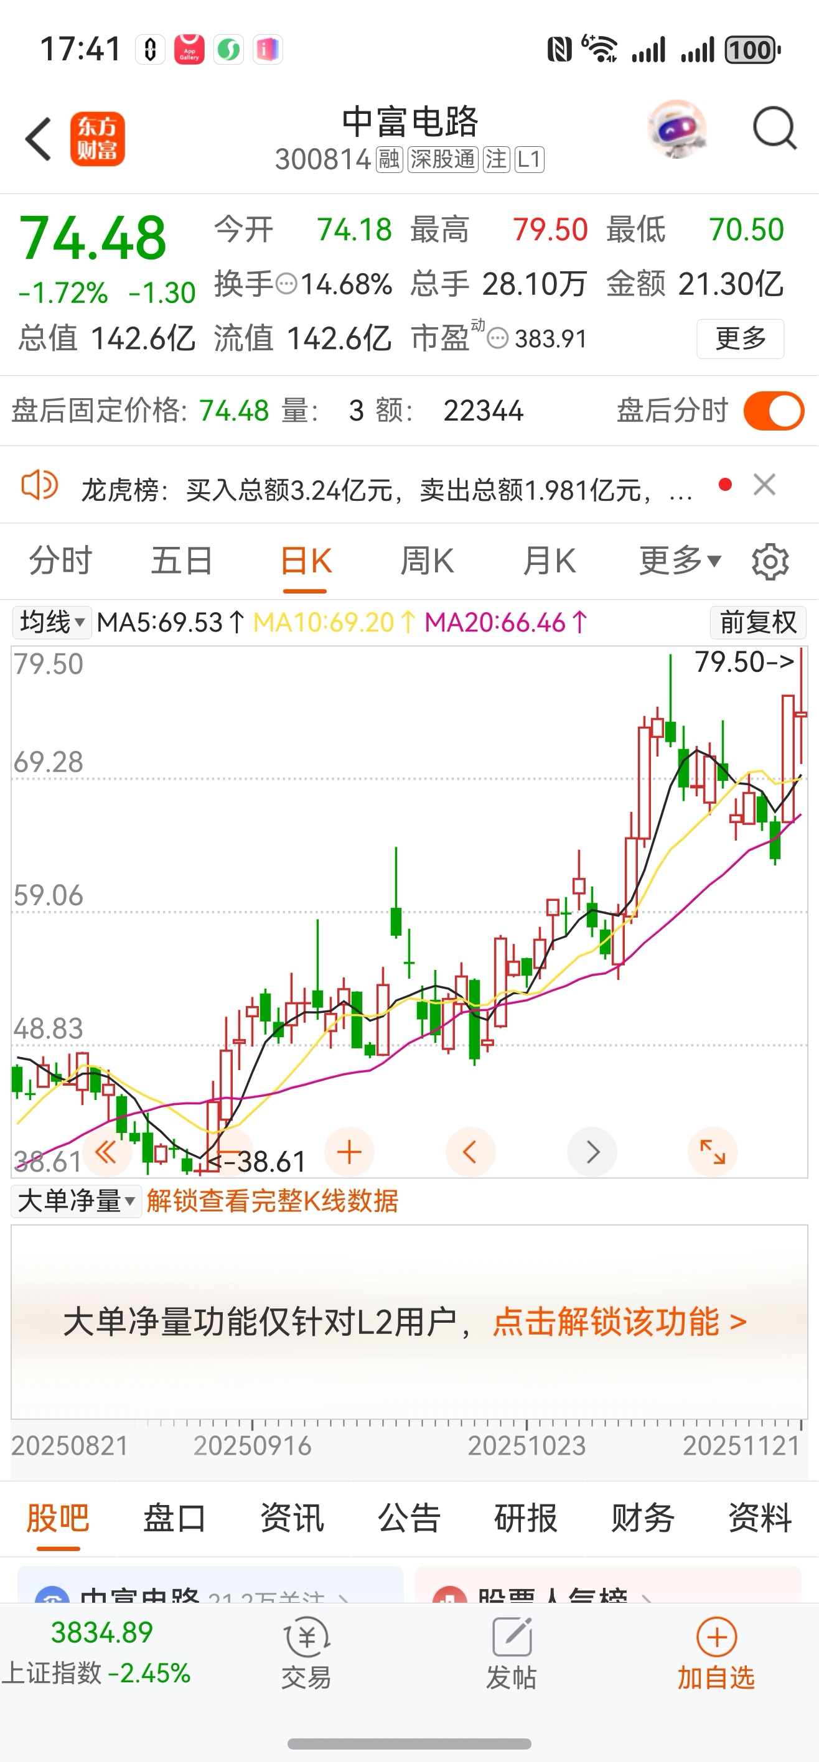Tap MA5:69.53 moving average label

point(171,622)
